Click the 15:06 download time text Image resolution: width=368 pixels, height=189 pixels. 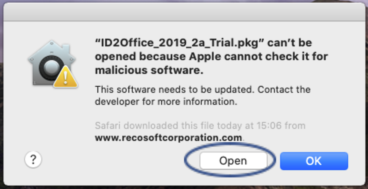[x=268, y=125]
